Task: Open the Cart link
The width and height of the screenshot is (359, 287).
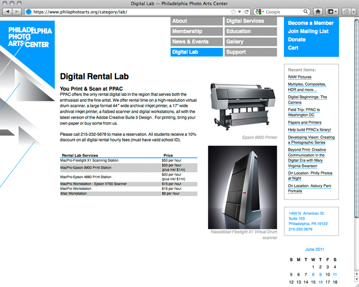Action: [293, 48]
